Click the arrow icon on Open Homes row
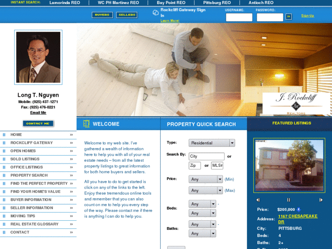The image size is (332, 249). coord(71,151)
